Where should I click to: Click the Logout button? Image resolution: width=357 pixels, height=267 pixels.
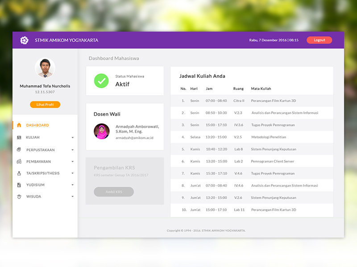[319, 40]
